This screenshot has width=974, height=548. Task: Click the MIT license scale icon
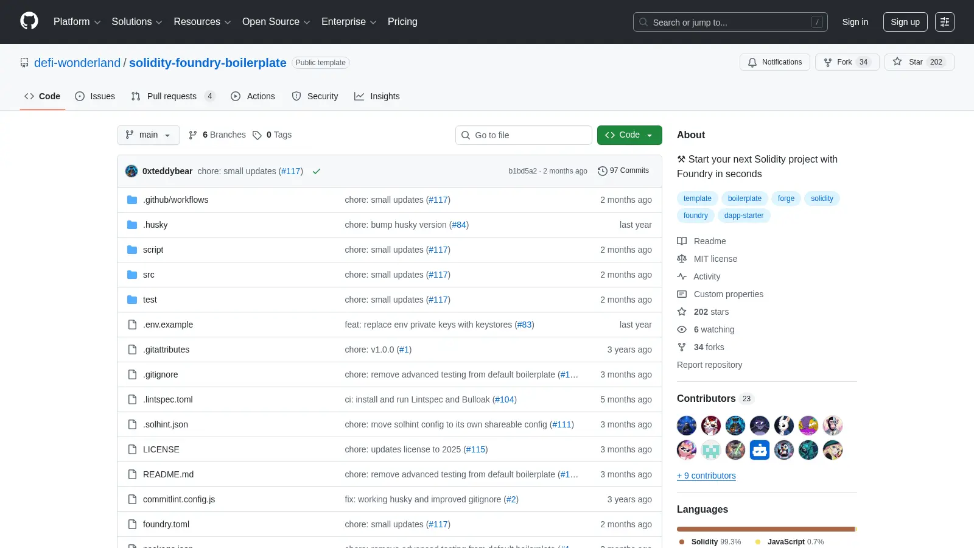682,259
